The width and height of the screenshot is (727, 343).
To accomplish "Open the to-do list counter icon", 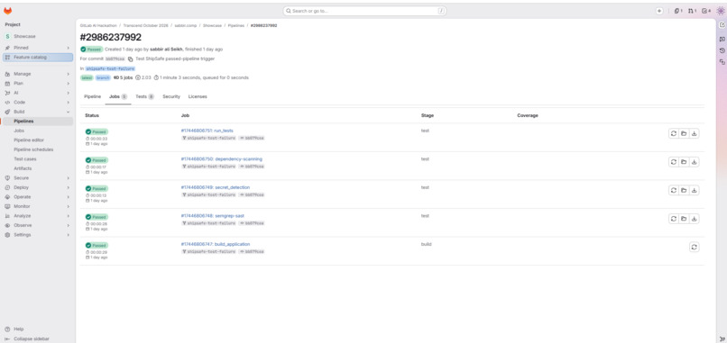I will (x=706, y=11).
